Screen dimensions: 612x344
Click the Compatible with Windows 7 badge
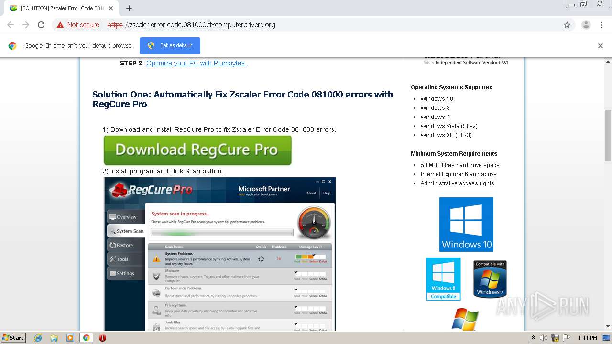490,279
